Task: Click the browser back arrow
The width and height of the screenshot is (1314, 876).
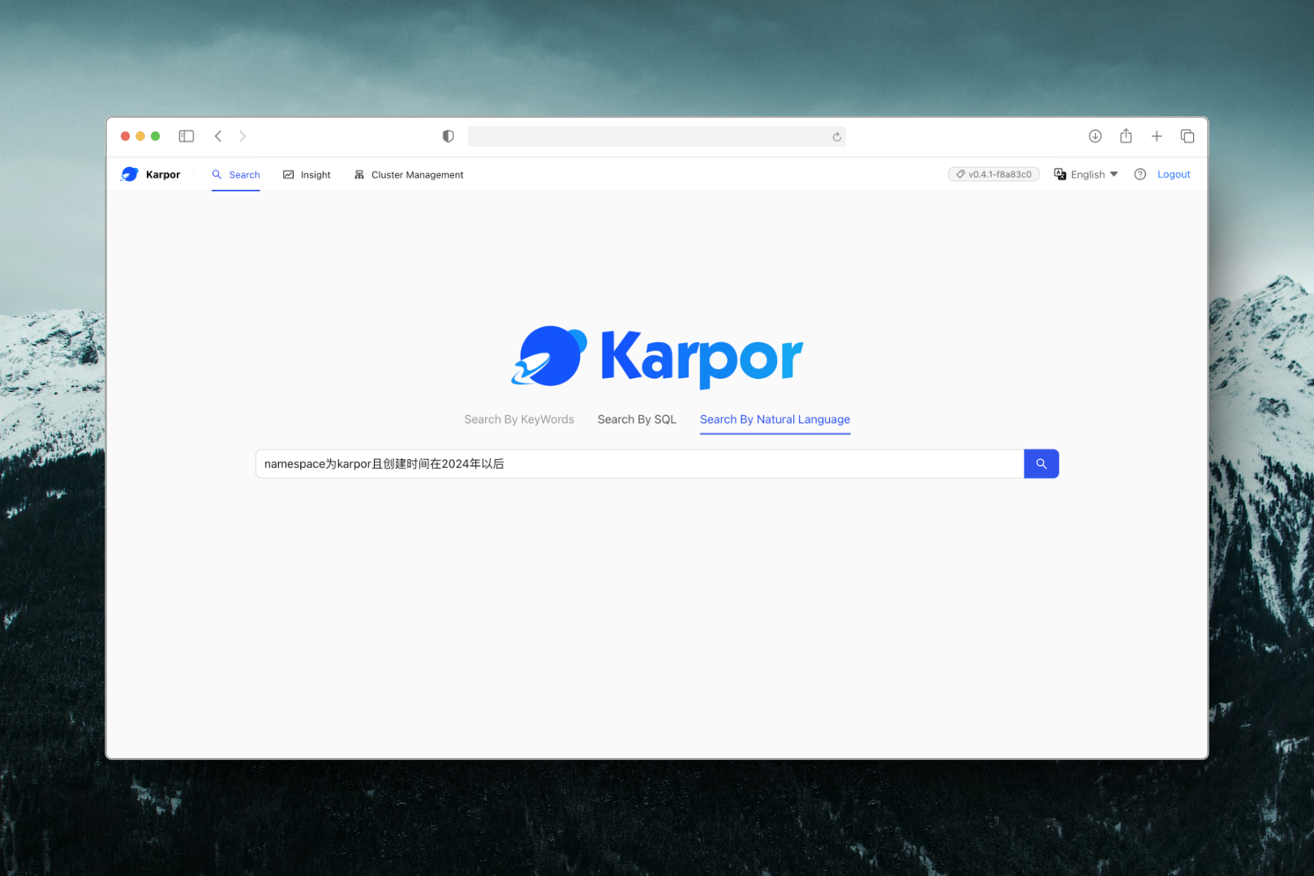Action: 218,136
